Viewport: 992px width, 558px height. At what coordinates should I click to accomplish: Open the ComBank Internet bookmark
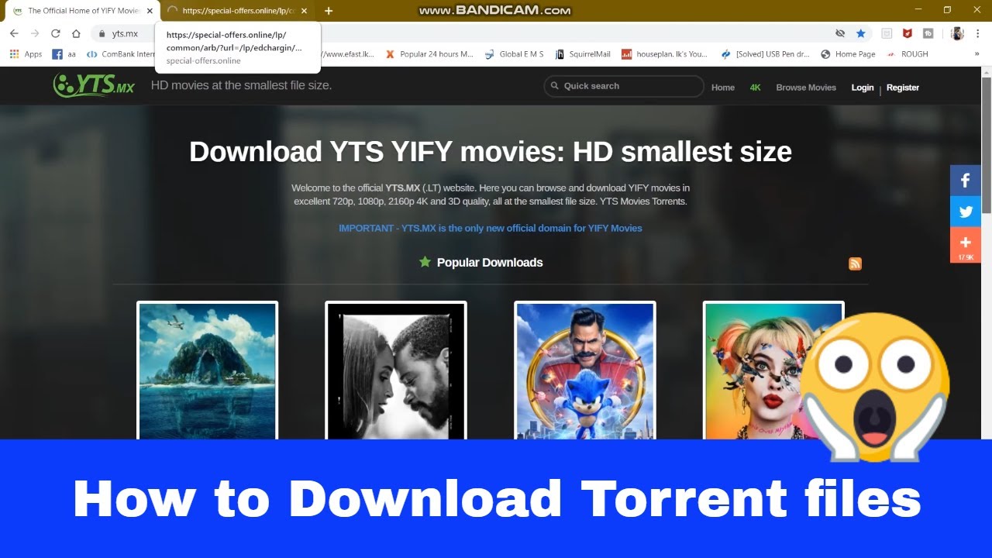[x=121, y=54]
